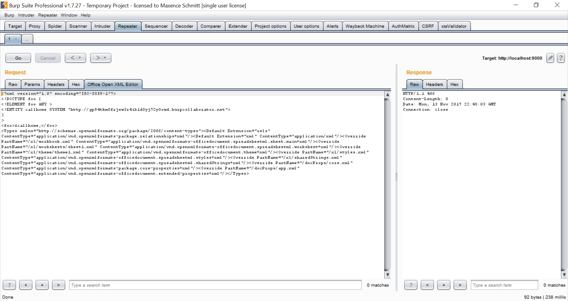Switch to the Intruder tool tab
Viewport: 568px width, 301px height.
[x=103, y=26]
